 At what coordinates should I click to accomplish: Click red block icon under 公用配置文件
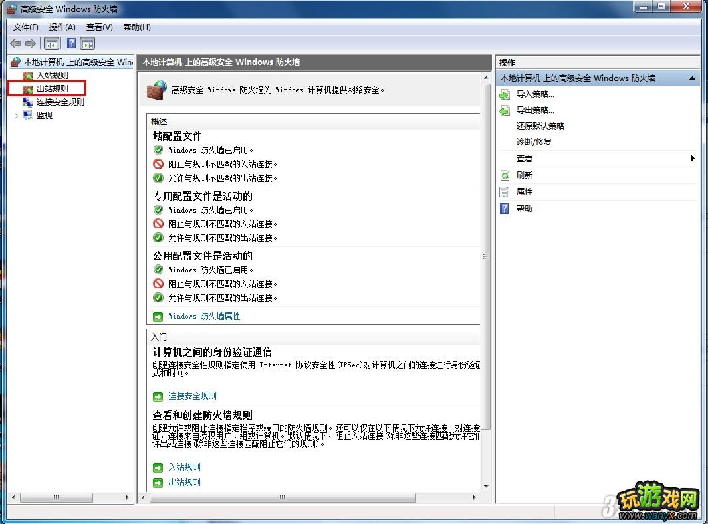tap(158, 284)
